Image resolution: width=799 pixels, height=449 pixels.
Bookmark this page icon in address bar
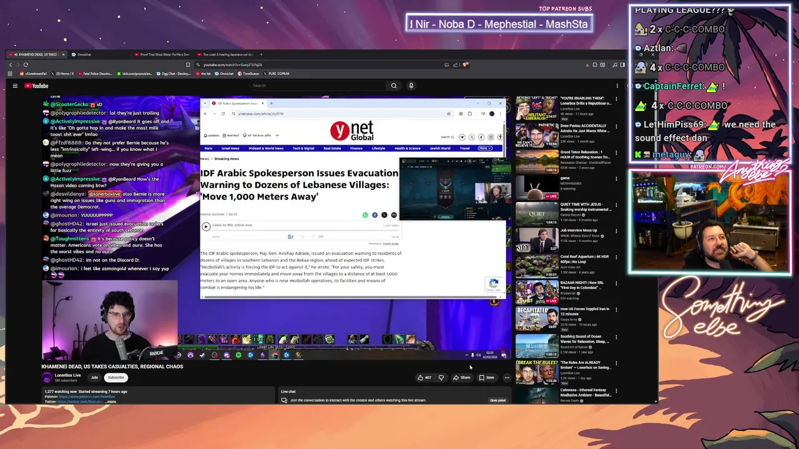188,65
